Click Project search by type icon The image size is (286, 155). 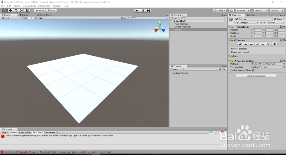(x=220, y=69)
